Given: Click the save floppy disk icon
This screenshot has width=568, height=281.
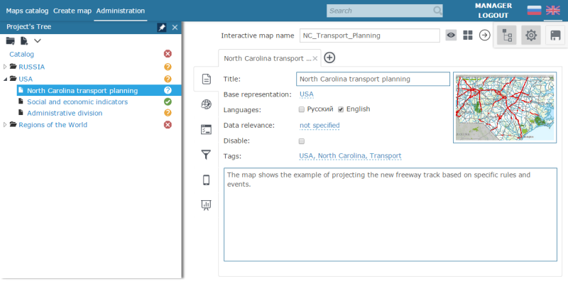Looking at the screenshot, I should pyautogui.click(x=555, y=35).
